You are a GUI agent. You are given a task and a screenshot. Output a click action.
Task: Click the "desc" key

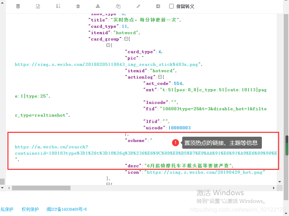pos(133,166)
